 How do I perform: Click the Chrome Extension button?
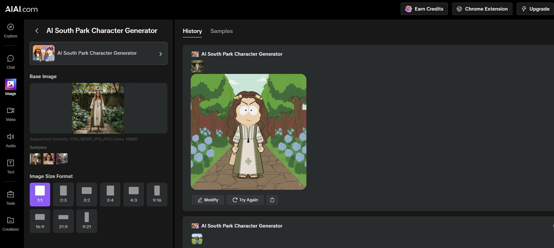(x=482, y=9)
